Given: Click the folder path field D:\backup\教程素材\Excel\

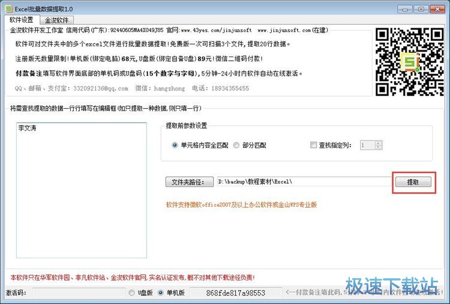Looking at the screenshot, I should pos(304,181).
